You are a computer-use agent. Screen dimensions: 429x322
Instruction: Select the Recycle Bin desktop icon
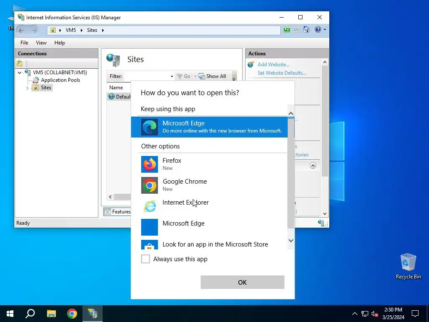tap(408, 266)
